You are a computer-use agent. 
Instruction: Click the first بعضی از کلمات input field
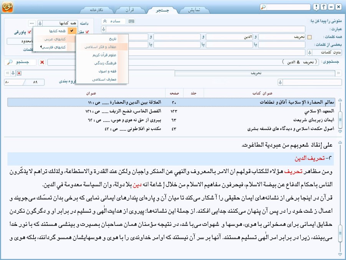coord(282,45)
